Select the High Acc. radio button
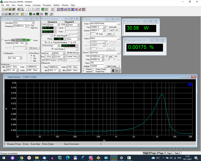This screenshot has height=161, width=201. click(x=29, y=28)
